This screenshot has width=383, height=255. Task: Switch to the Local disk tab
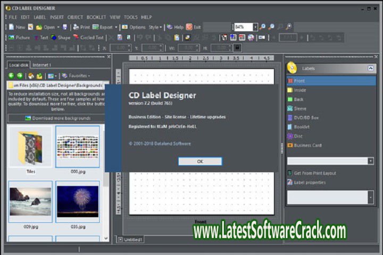[19, 65]
